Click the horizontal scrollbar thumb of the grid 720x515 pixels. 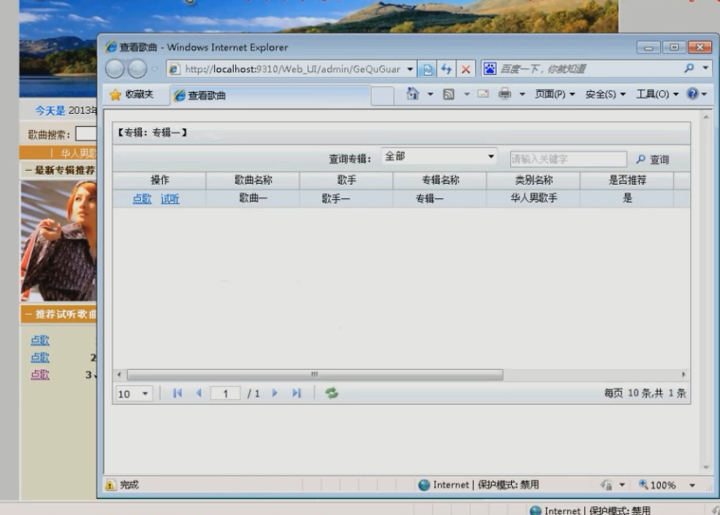tap(315, 375)
